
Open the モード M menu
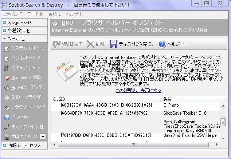[x=35, y=14]
